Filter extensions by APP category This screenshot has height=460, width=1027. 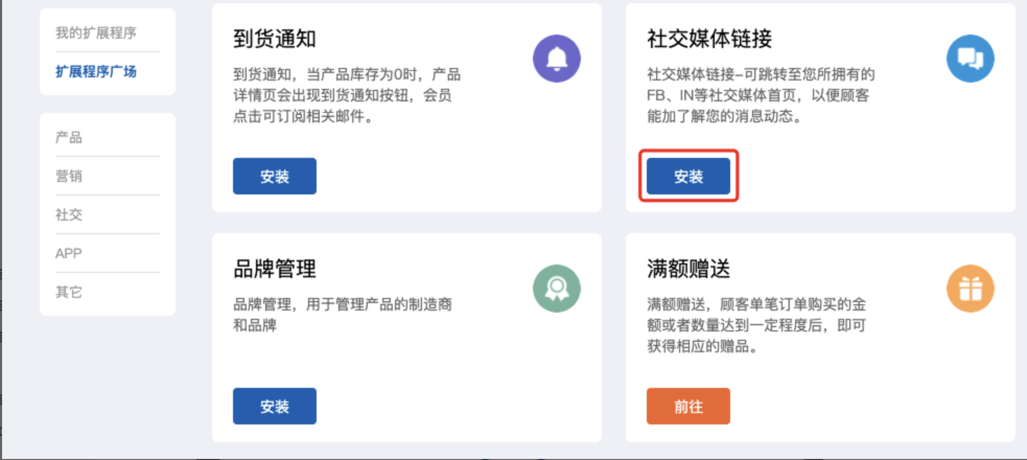68,254
